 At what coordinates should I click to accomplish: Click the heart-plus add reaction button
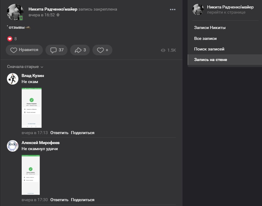(x=102, y=50)
